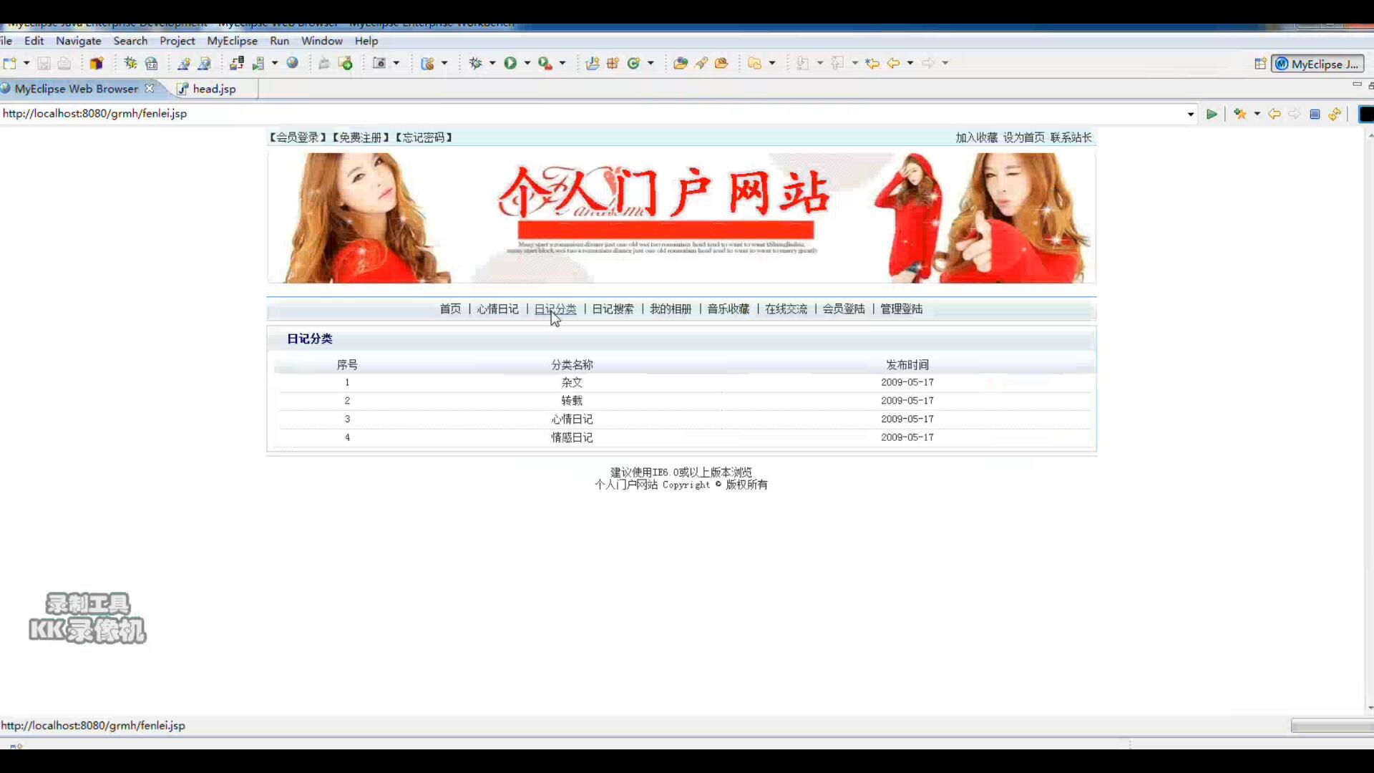Click the 心情日记 navigation link
This screenshot has height=773, width=1374.
[497, 309]
